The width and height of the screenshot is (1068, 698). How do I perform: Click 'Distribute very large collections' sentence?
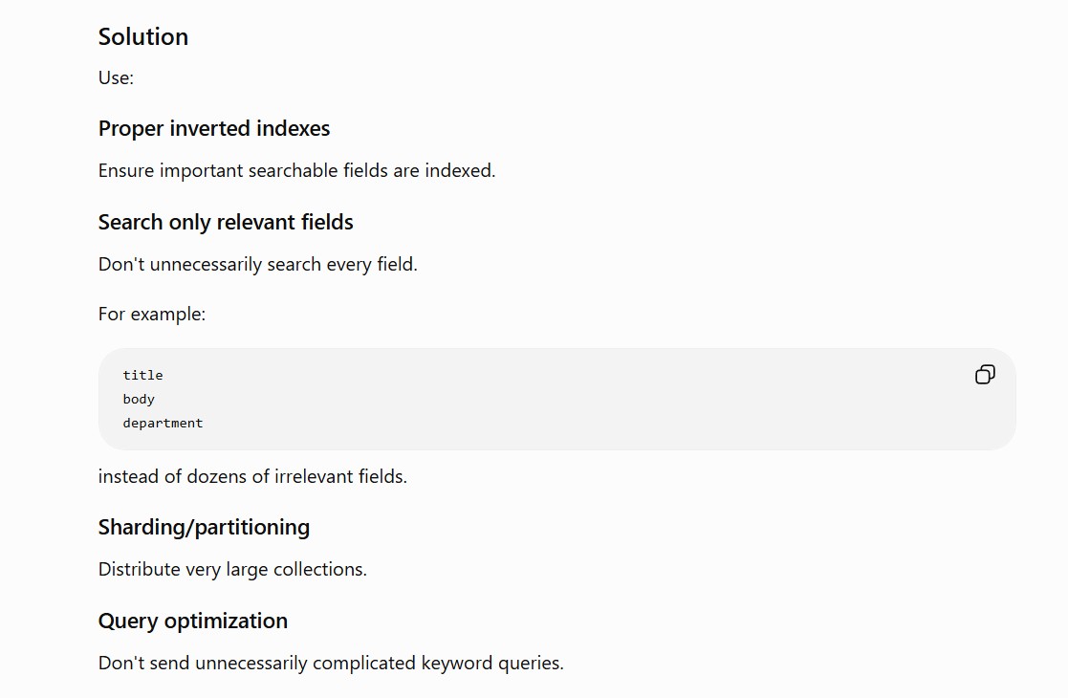pyautogui.click(x=232, y=569)
